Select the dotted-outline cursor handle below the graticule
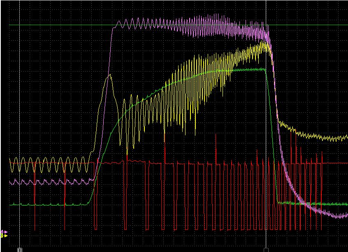This screenshot has width=348, height=252. (266, 250)
